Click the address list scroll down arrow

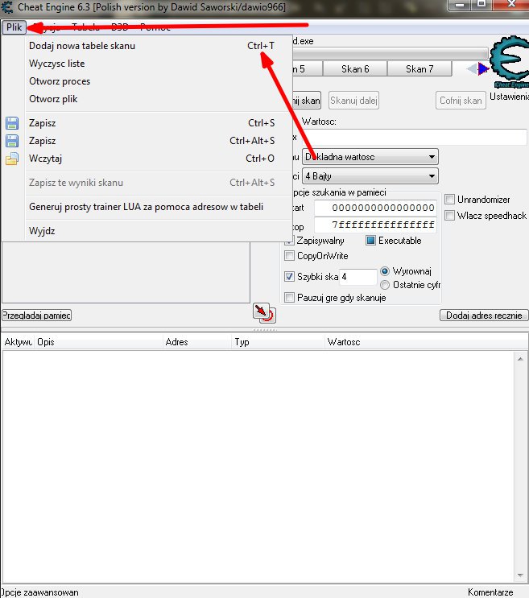(520, 575)
